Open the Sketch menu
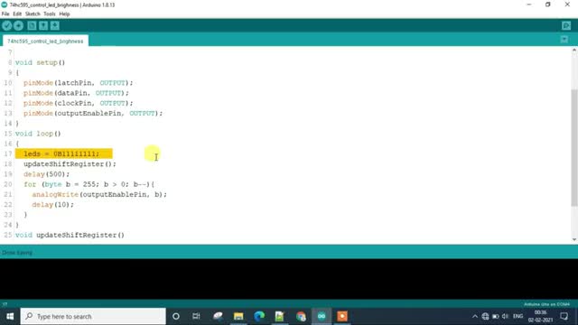The image size is (578, 325). pos(33,14)
